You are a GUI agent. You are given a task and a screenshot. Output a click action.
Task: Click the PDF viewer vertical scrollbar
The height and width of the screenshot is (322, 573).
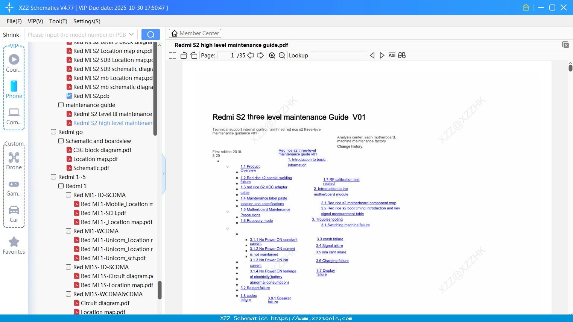pyautogui.click(x=570, y=68)
